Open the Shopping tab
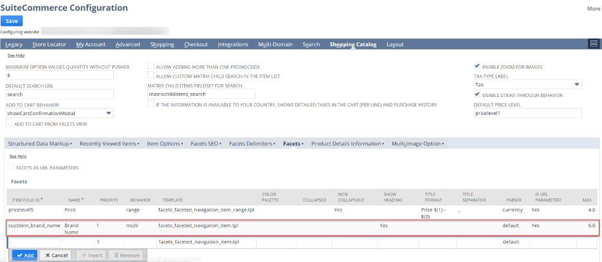Image resolution: width=602 pixels, height=262 pixels. (x=162, y=44)
